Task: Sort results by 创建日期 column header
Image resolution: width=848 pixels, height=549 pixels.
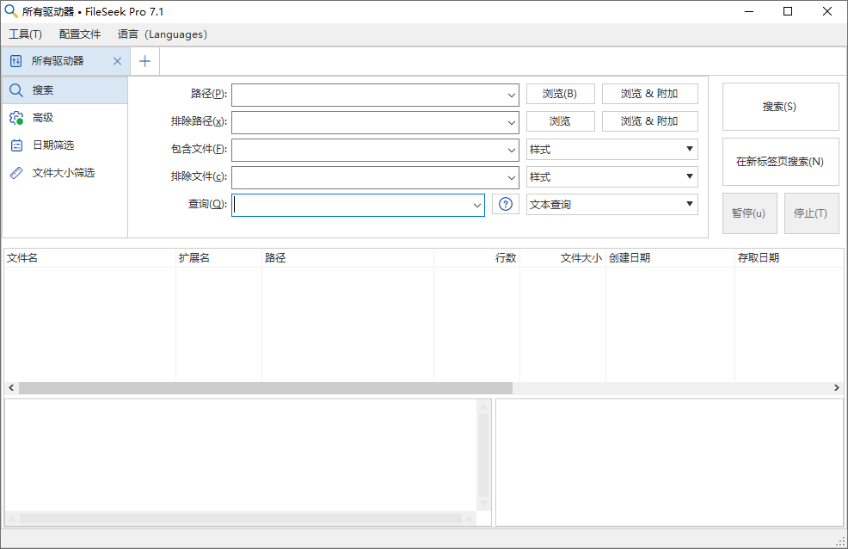Action: click(670, 258)
